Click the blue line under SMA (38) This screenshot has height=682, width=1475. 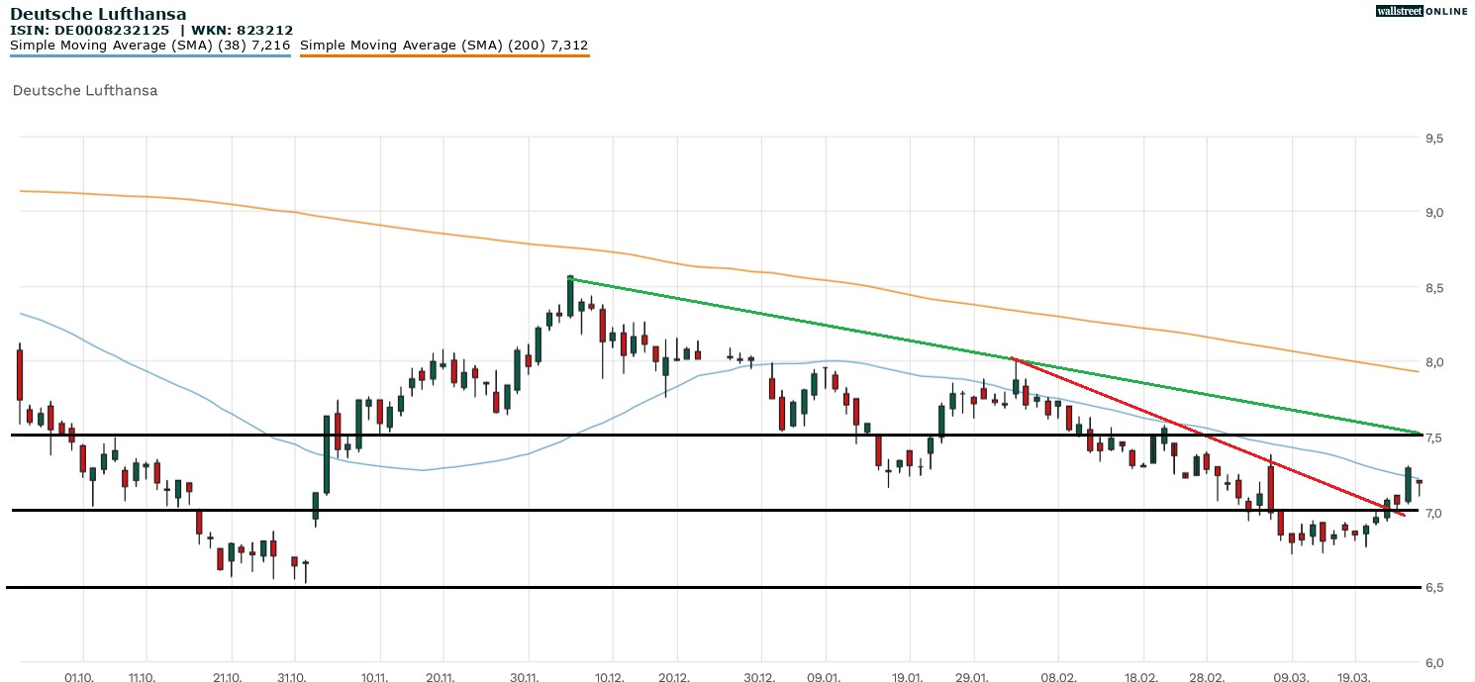pyautogui.click(x=150, y=56)
